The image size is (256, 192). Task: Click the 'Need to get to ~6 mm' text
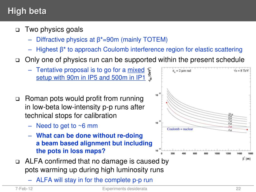click(67, 126)
